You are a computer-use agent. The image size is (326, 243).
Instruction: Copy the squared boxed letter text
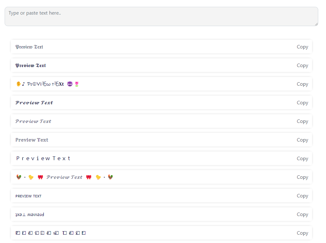(x=302, y=233)
